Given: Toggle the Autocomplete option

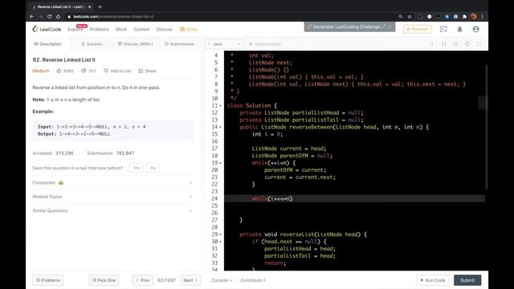Looking at the screenshot, I should (265, 43).
